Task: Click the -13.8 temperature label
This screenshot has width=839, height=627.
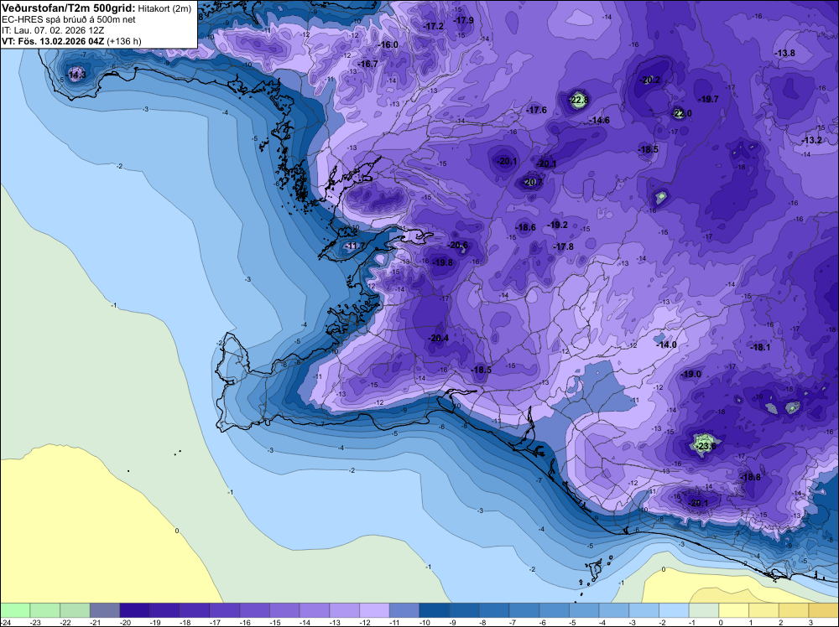Action: (x=785, y=54)
